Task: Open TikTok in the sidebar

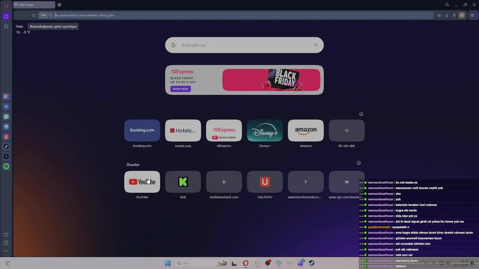Action: tap(6, 146)
